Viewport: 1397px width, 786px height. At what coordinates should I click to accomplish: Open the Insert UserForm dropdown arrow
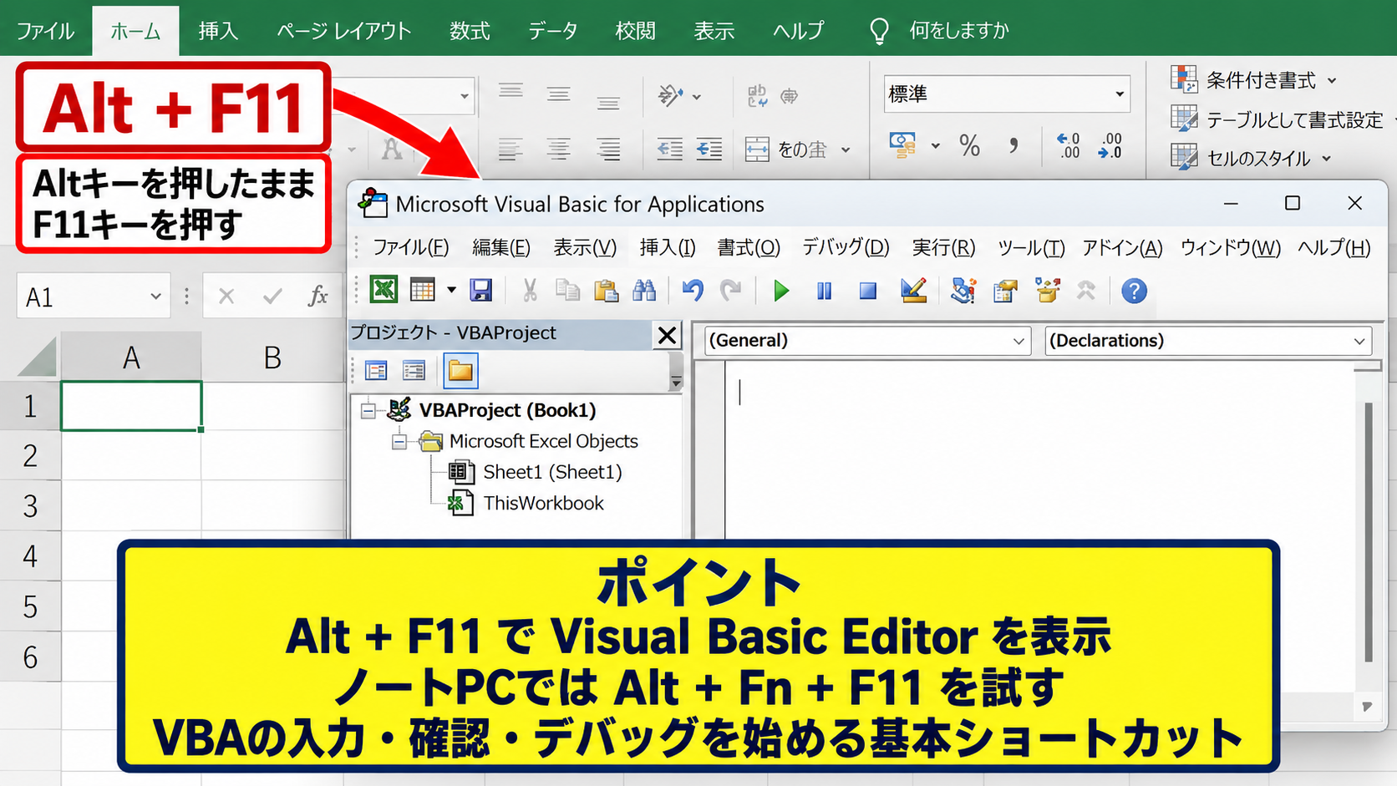point(451,290)
